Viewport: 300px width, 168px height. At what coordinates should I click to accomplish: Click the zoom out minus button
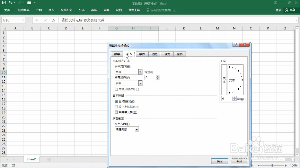[x=259, y=166]
